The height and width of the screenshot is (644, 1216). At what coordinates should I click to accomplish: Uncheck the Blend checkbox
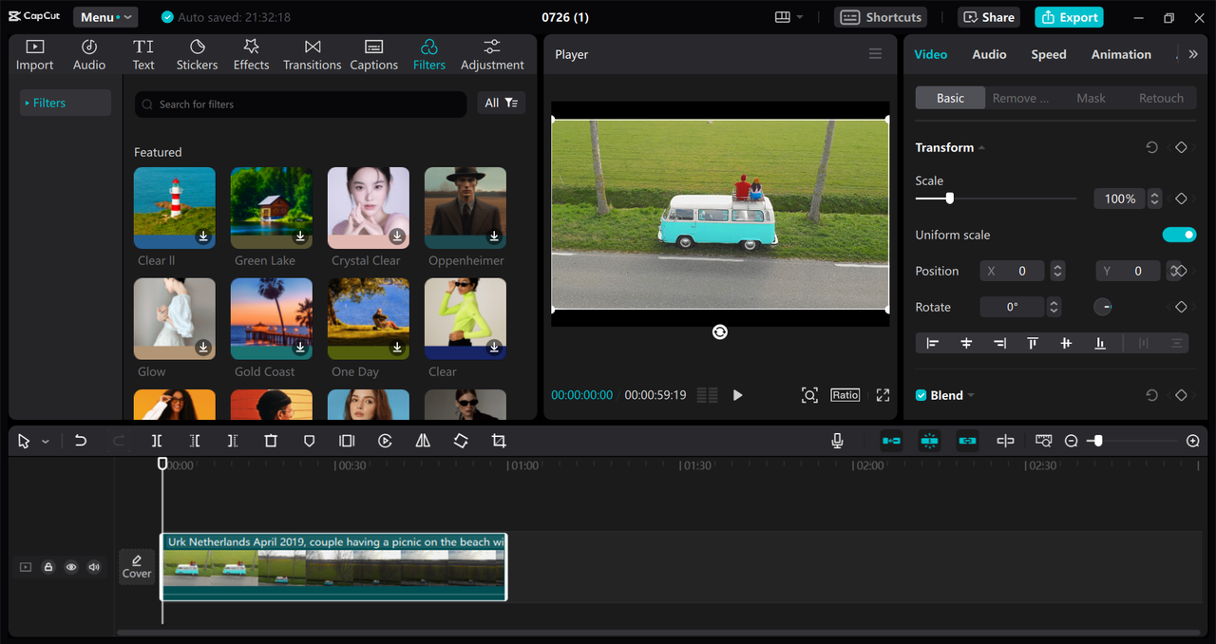tap(921, 395)
